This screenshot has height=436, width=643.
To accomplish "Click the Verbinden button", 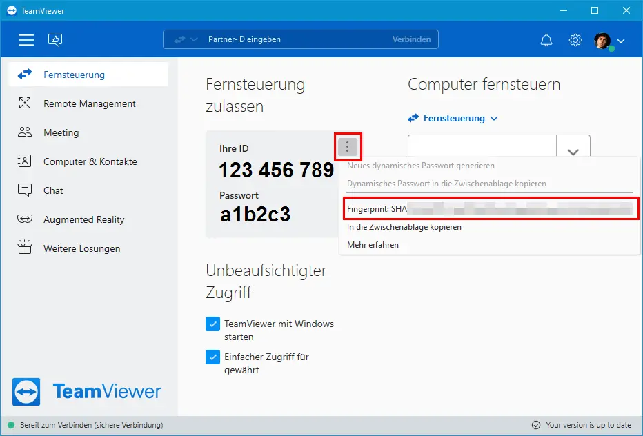I will [411, 39].
